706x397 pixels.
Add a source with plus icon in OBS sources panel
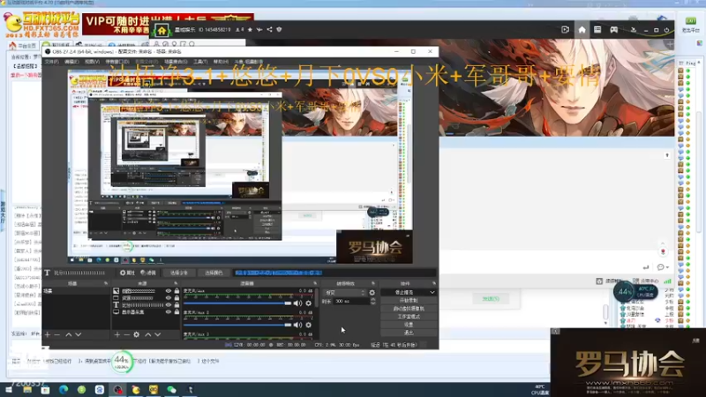[x=117, y=334]
